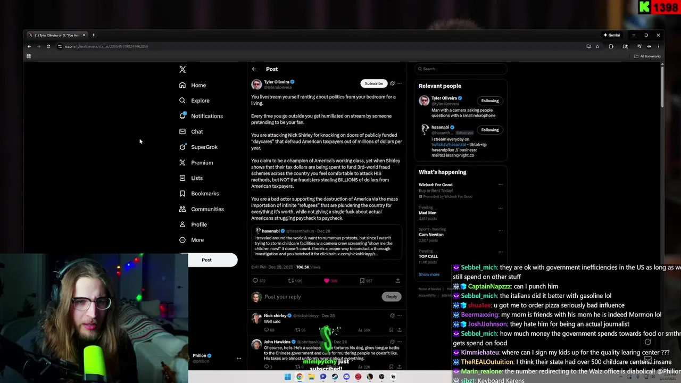Click the X search box
Image resolution: width=681 pixels, height=383 pixels.
pos(461,69)
